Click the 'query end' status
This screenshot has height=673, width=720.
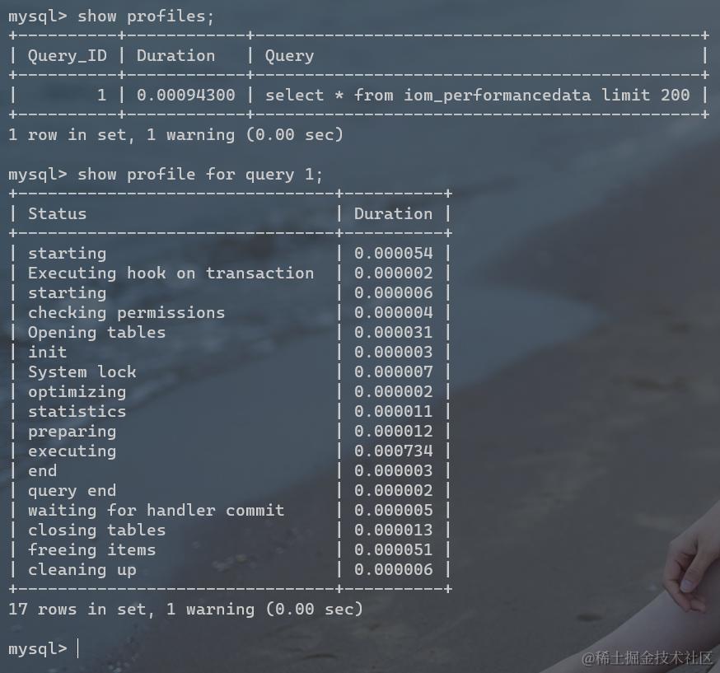click(72, 491)
